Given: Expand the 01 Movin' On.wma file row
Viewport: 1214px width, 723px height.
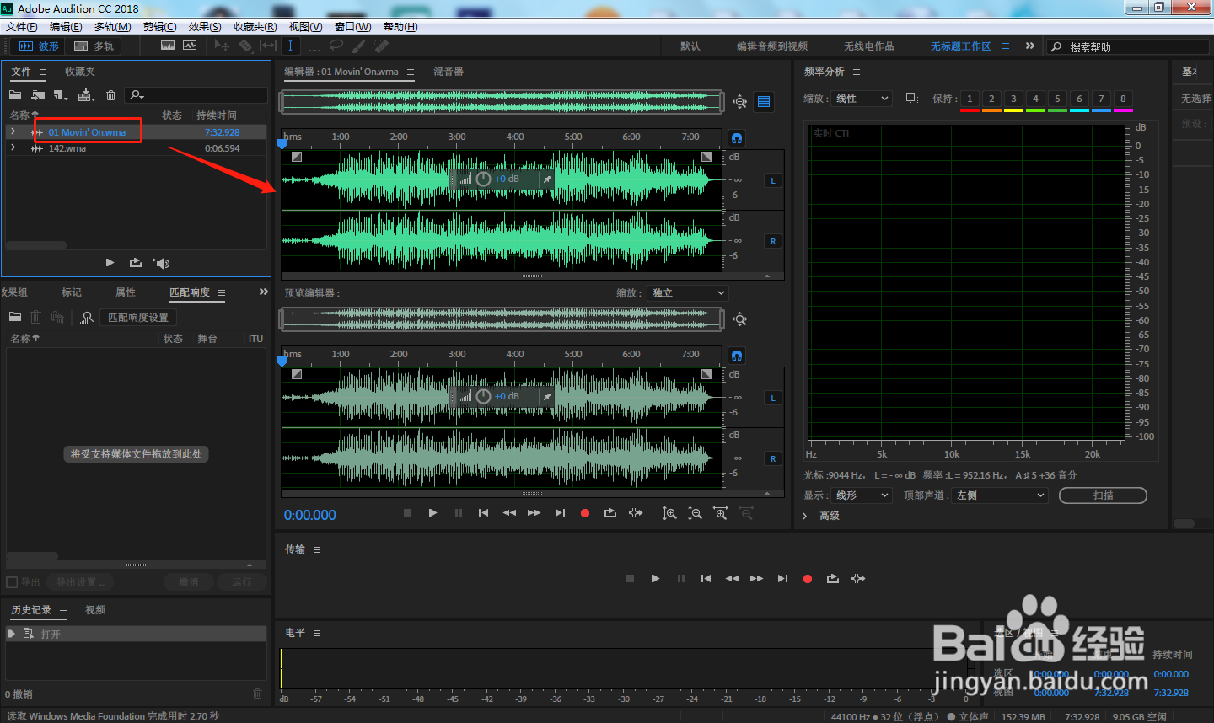Looking at the screenshot, I should click(x=13, y=131).
